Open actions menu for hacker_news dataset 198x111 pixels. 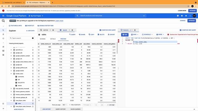(x=33, y=74)
